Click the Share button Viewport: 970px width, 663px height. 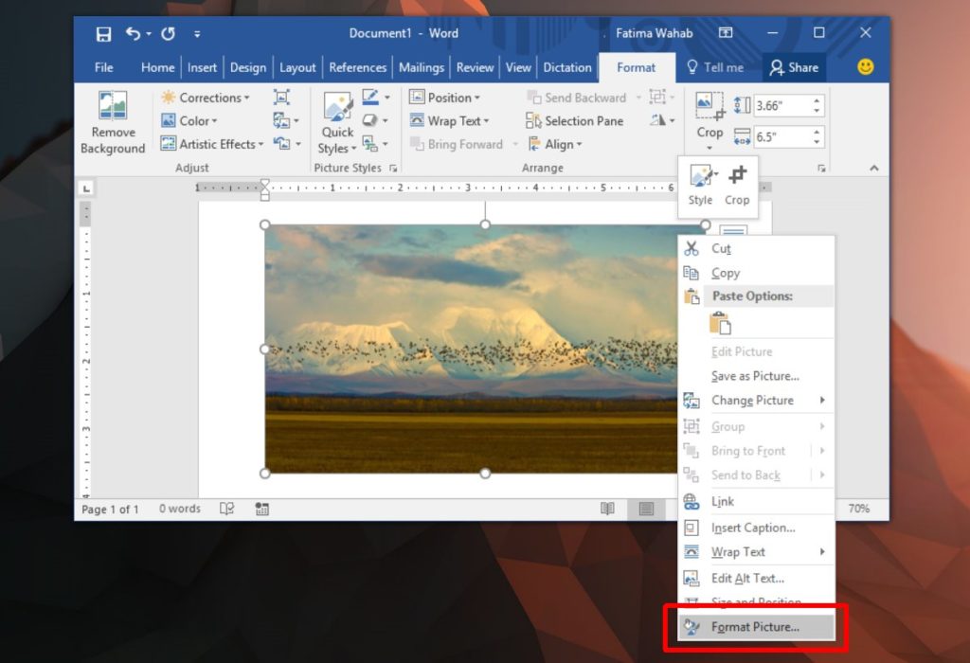[794, 67]
